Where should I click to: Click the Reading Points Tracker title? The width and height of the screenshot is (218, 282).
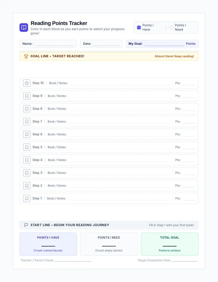(x=59, y=23)
